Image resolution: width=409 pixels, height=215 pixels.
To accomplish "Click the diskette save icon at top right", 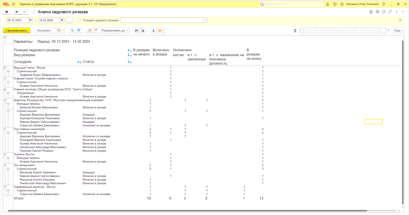I will (x=371, y=12).
